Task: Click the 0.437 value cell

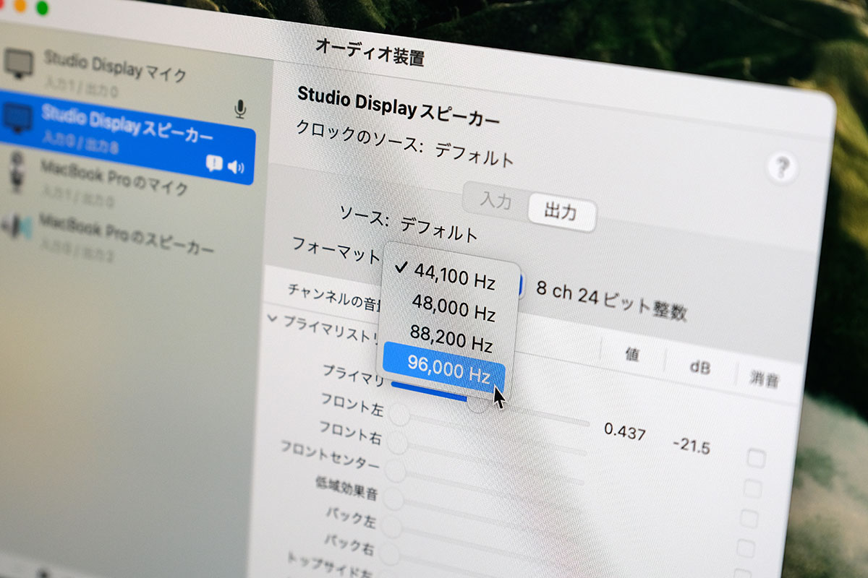Action: tap(625, 431)
